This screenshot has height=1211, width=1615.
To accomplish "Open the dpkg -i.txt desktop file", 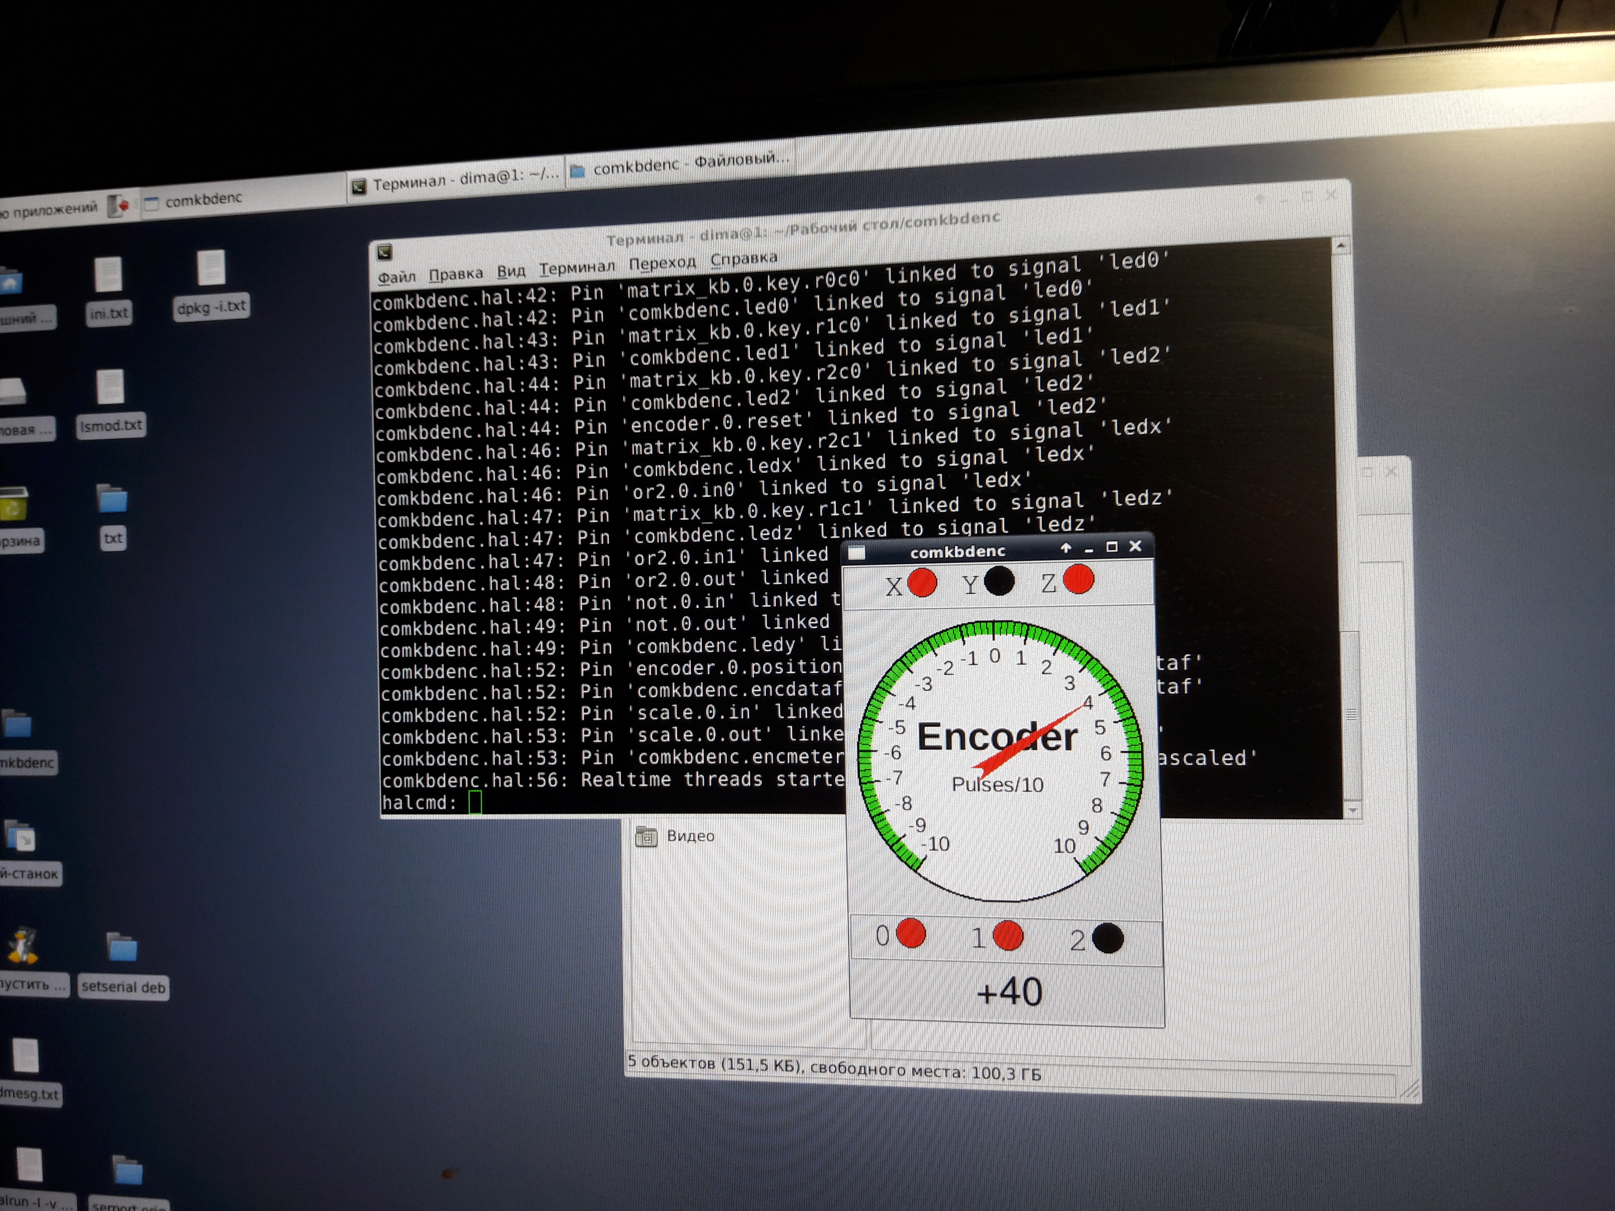I will (211, 269).
